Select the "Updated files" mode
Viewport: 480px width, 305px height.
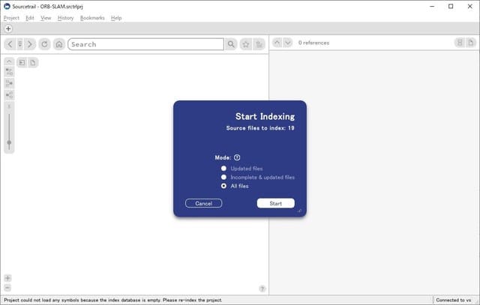223,169
